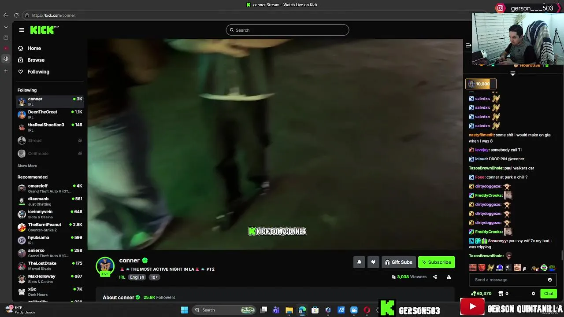Collapse the chat panel
Image resolution: width=564 pixels, height=317 pixels.
468,45
